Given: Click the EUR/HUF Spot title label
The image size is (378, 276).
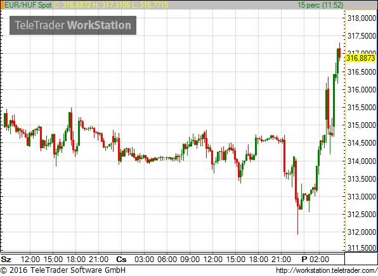Looking at the screenshot, I should 28,5.
